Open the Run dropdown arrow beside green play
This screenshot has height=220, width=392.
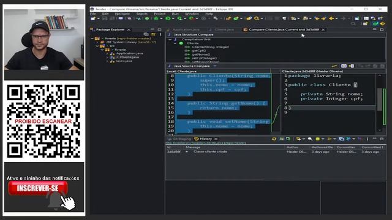point(173,18)
